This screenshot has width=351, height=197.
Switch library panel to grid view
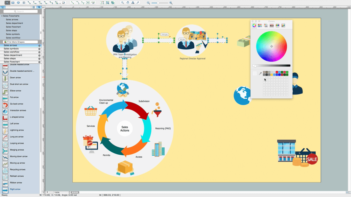34,7
